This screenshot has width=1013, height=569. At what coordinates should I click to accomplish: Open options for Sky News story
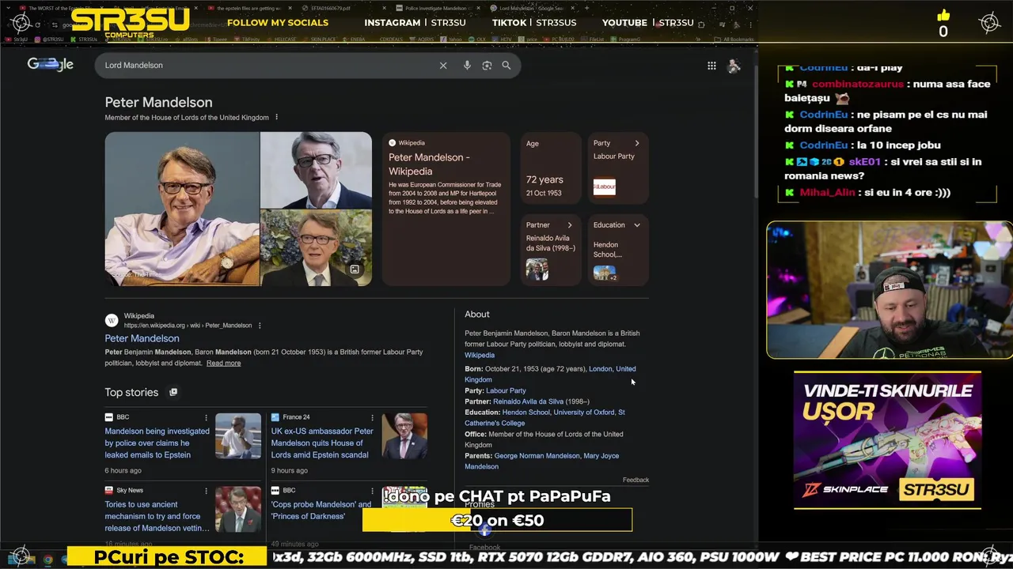click(x=206, y=491)
